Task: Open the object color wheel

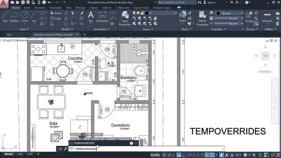Action: (211, 13)
